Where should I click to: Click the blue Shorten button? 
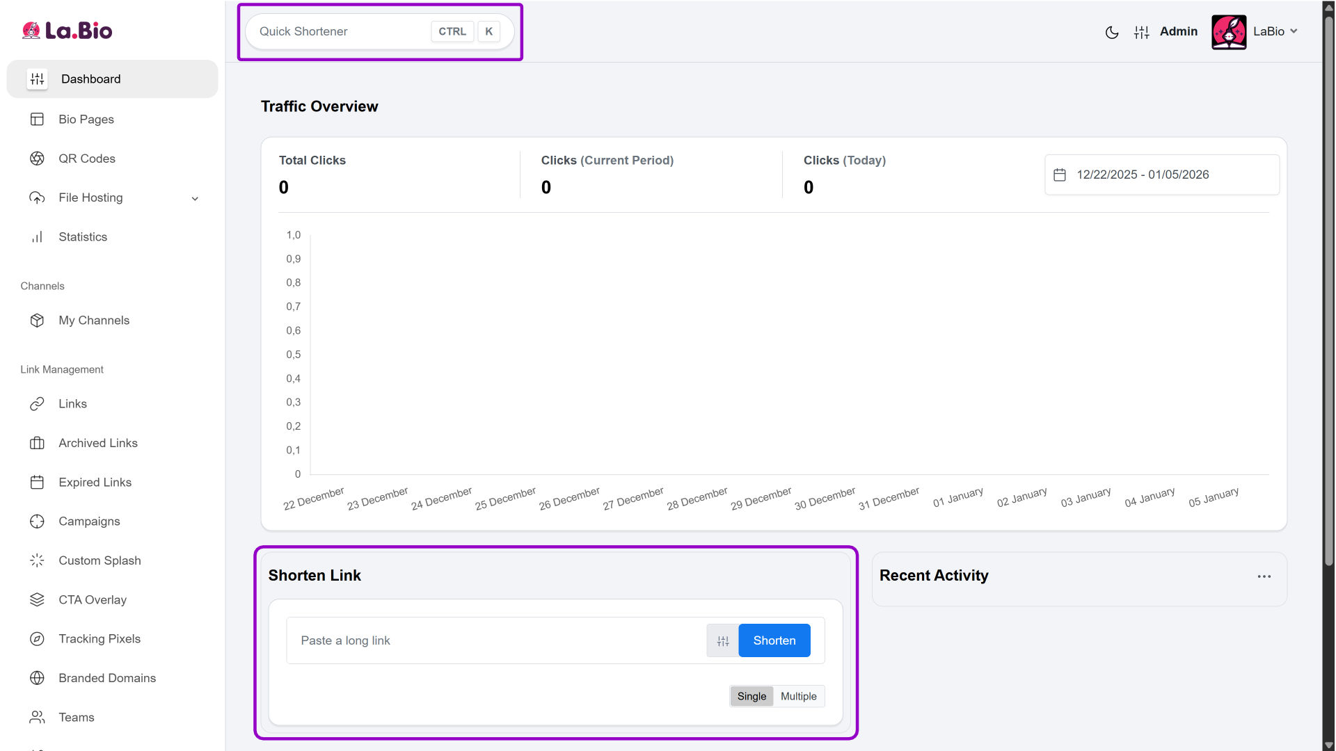[x=774, y=641]
